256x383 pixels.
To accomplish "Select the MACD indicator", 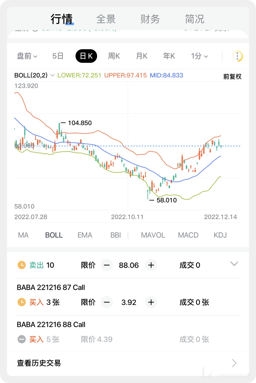I will click(x=188, y=235).
